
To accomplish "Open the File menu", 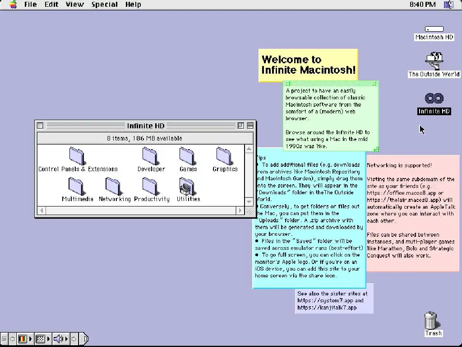I will point(31,5).
